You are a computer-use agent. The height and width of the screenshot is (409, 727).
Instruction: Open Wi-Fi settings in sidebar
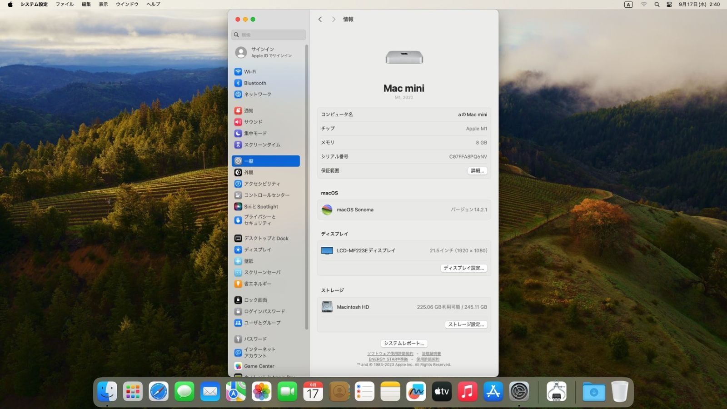tap(250, 72)
